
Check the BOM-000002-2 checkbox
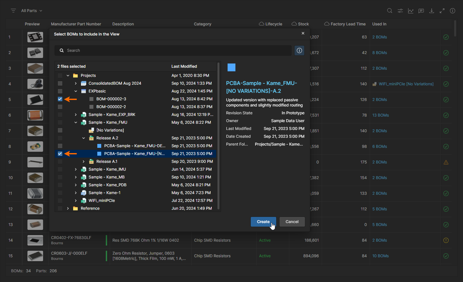[60, 107]
